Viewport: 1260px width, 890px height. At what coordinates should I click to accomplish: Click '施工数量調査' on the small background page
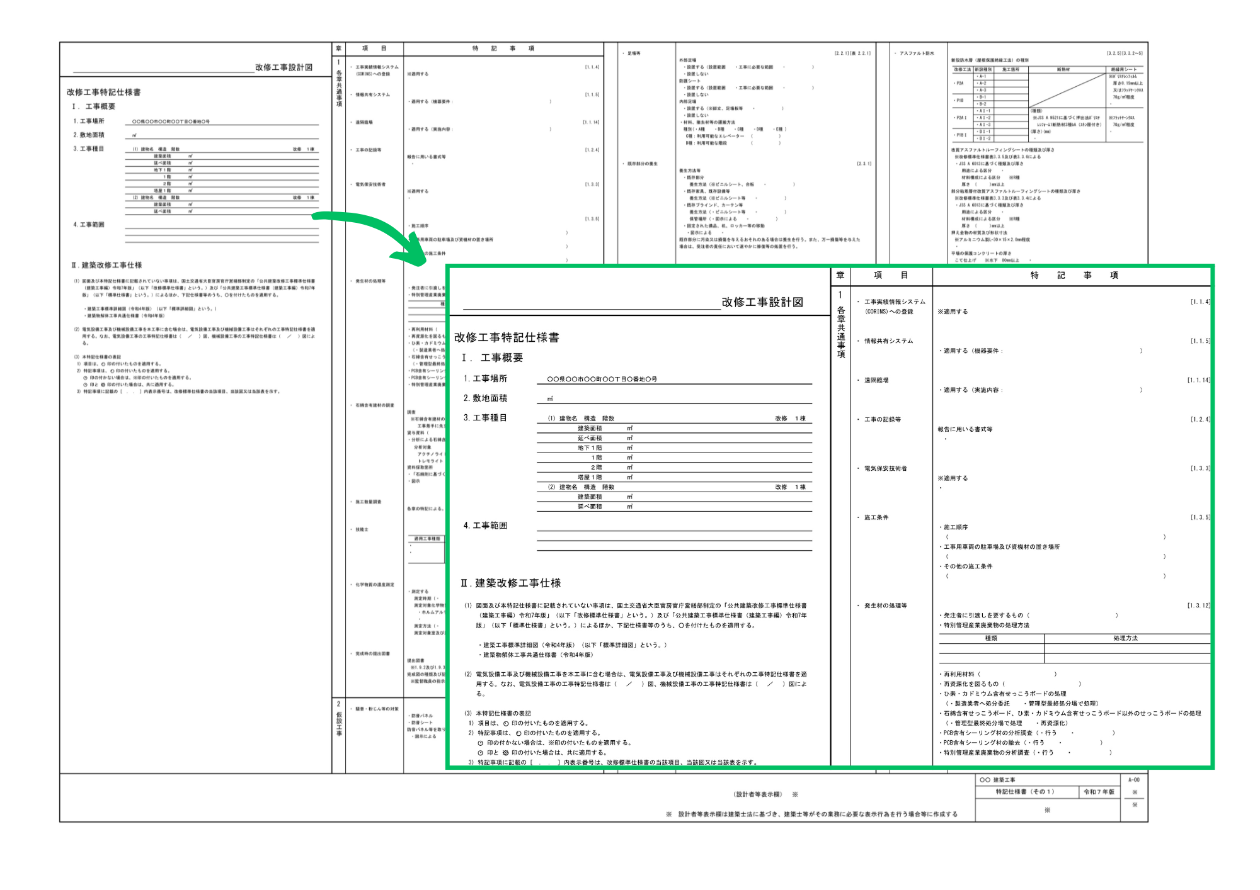[368, 502]
